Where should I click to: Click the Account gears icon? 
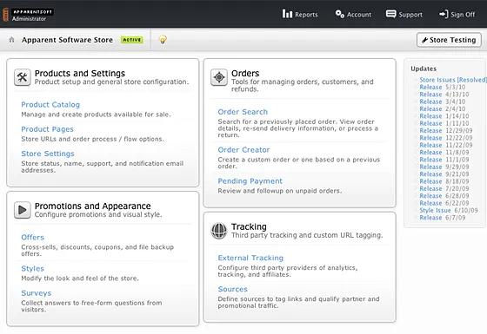point(339,14)
